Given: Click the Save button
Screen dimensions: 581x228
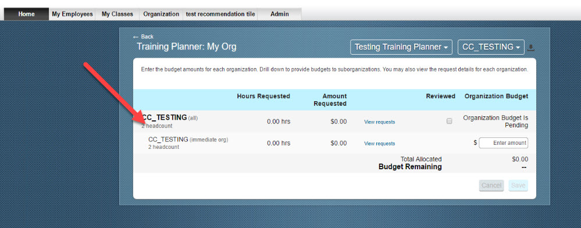Looking at the screenshot, I should pos(518,186).
